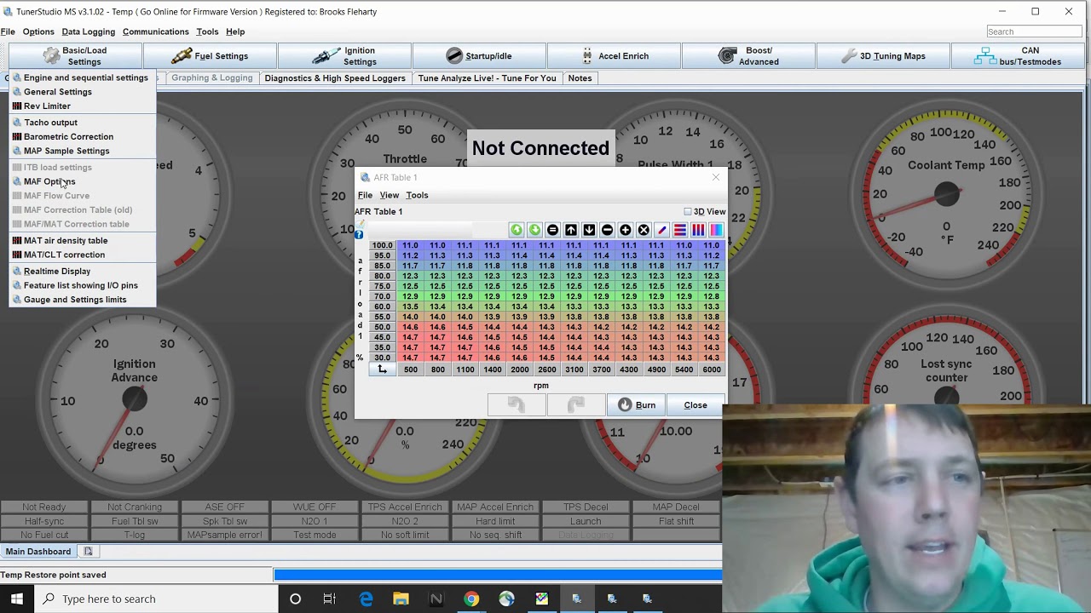Click the black down-arrow decrement icon
The height and width of the screenshot is (613, 1091).
point(589,230)
